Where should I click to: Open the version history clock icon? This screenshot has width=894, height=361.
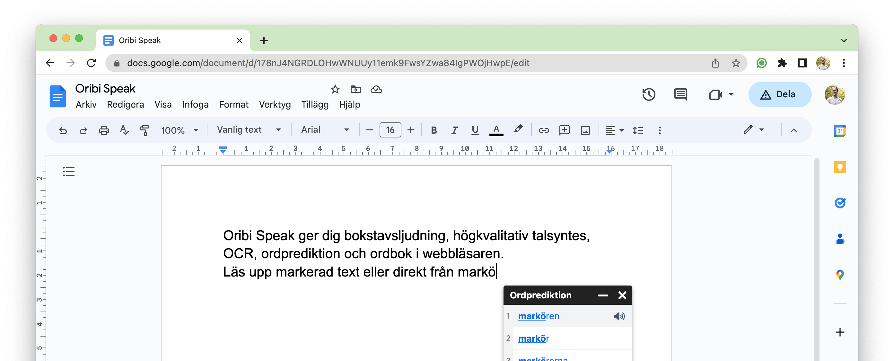click(648, 94)
